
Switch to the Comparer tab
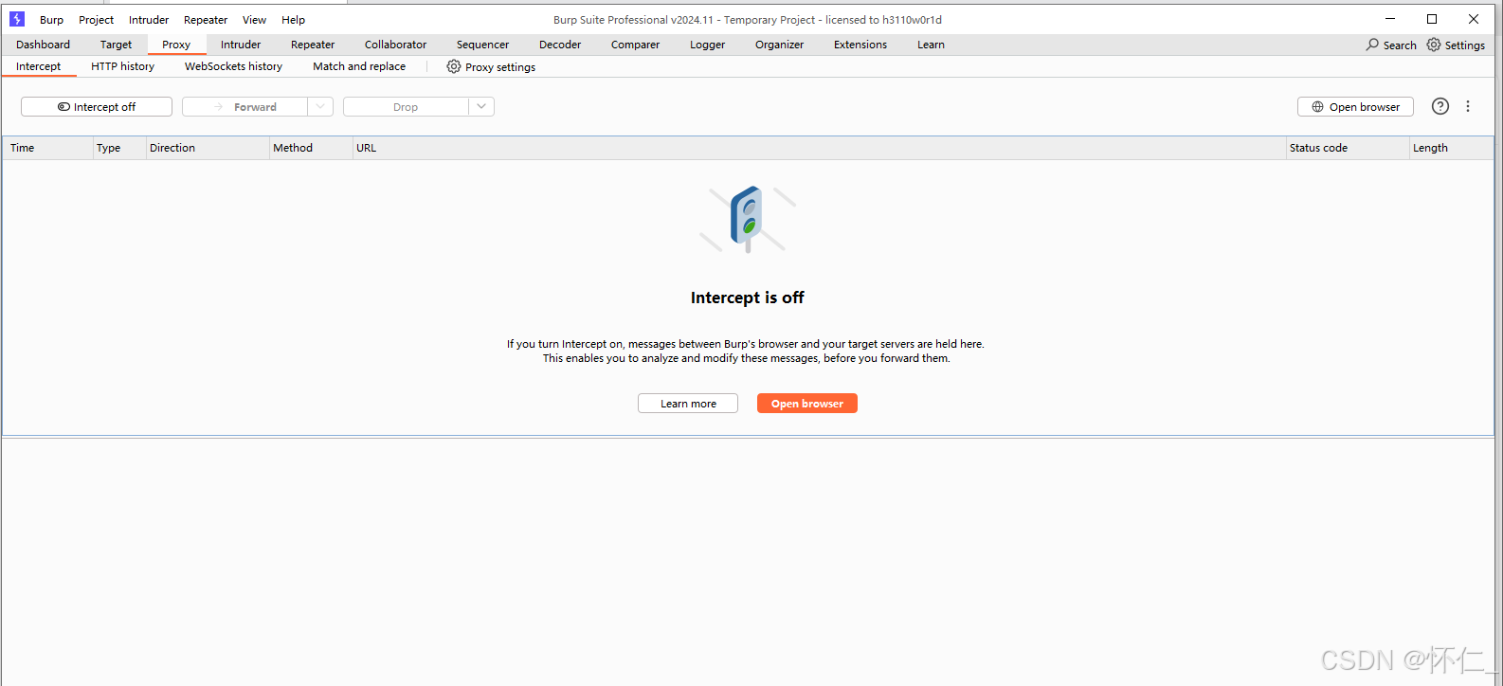coord(635,45)
